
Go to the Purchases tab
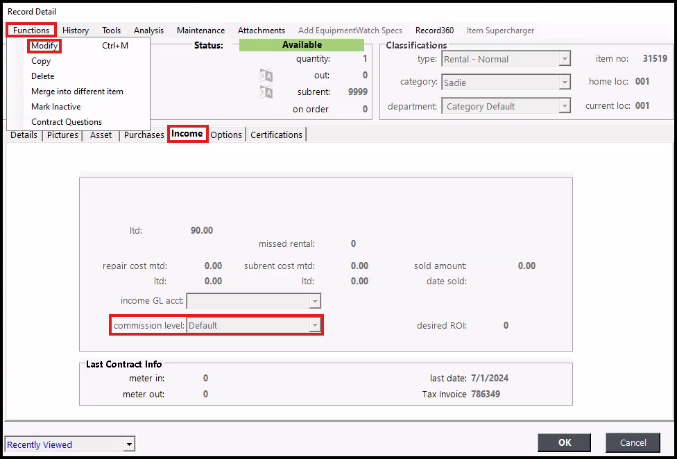144,135
